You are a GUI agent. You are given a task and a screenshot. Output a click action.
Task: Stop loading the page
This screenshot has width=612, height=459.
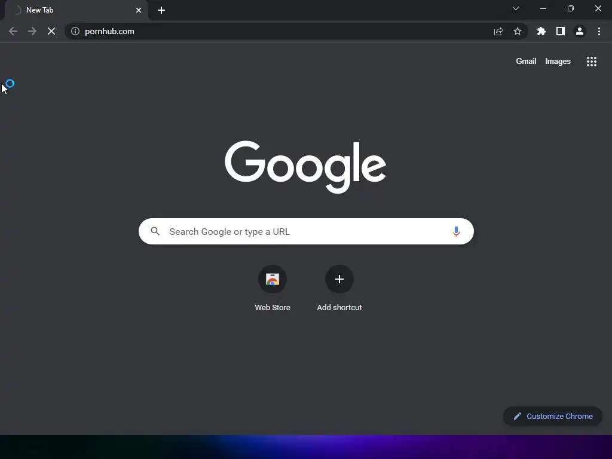click(51, 31)
